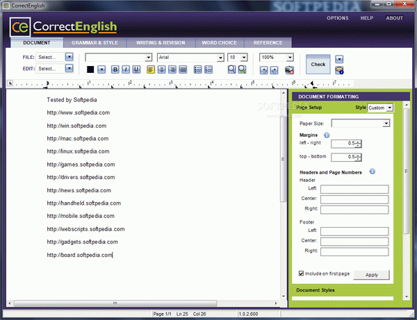The width and height of the screenshot is (417, 320).
Task: Redo the last action
Action: coord(274,70)
